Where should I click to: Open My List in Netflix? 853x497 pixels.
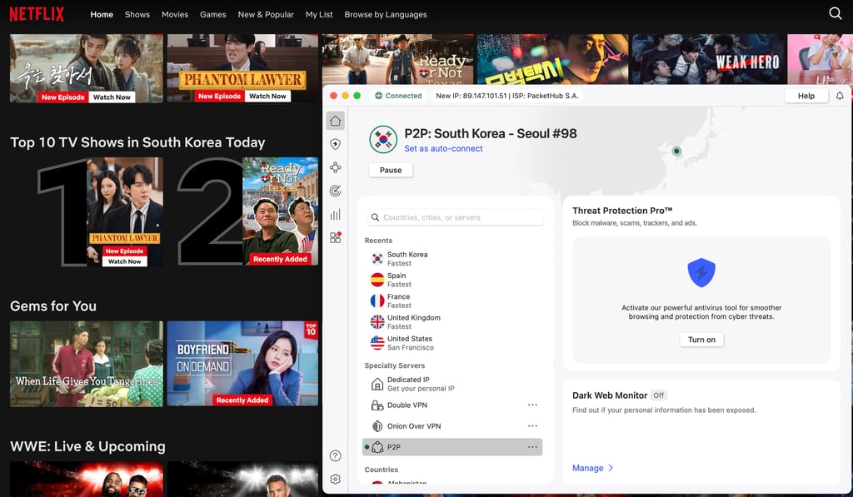[319, 15]
